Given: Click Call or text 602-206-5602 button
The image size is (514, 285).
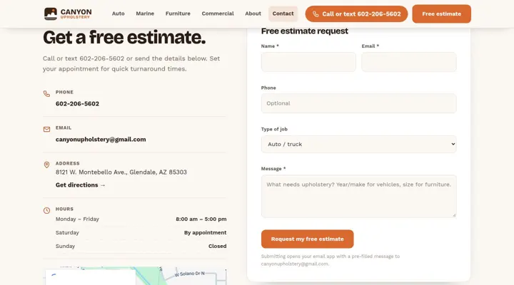Looking at the screenshot, I should click(356, 14).
